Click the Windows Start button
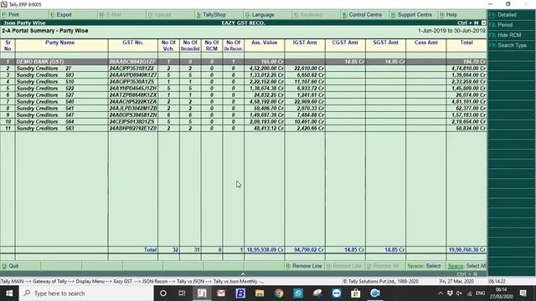 click(x=9, y=293)
